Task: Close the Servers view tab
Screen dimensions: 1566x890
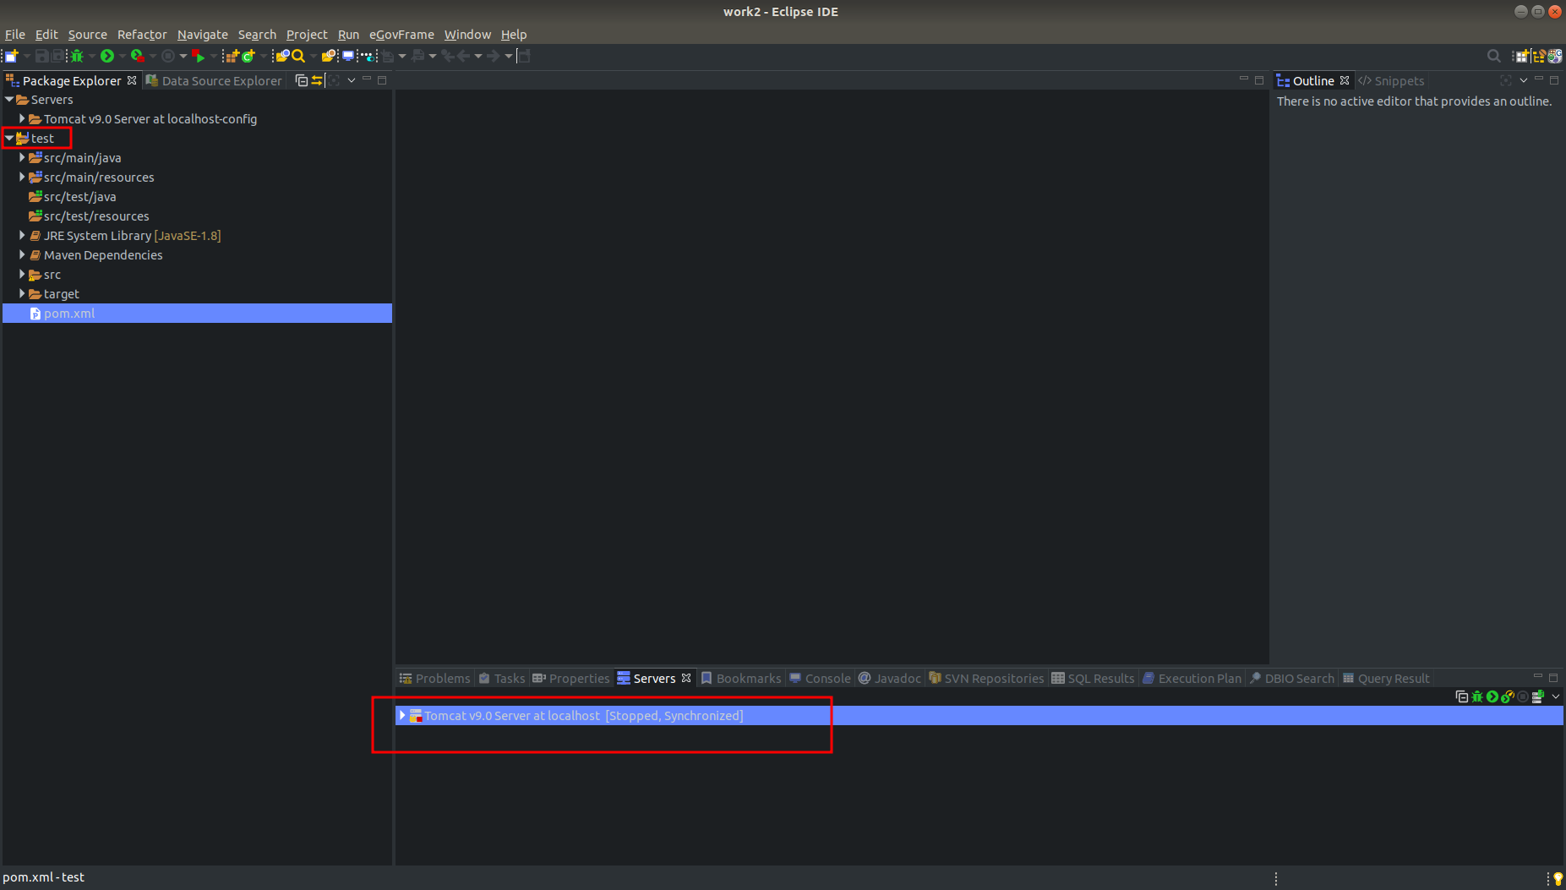Action: (686, 678)
